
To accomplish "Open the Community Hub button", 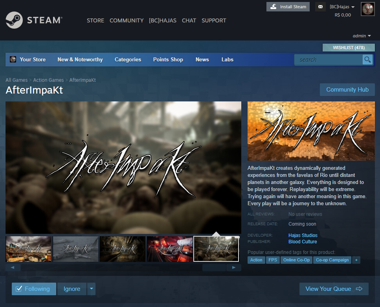I will (x=347, y=90).
